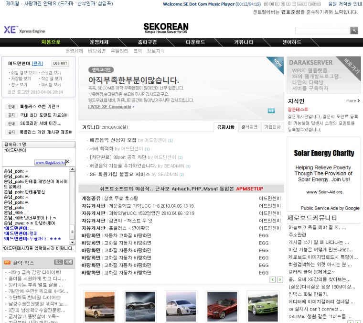Open www.Solar-Aid.org ad link

tap(324, 192)
